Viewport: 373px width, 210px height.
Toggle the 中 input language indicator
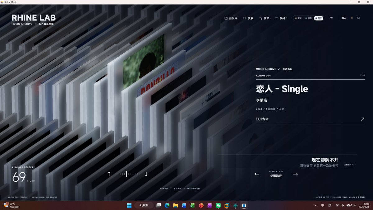click(322, 205)
